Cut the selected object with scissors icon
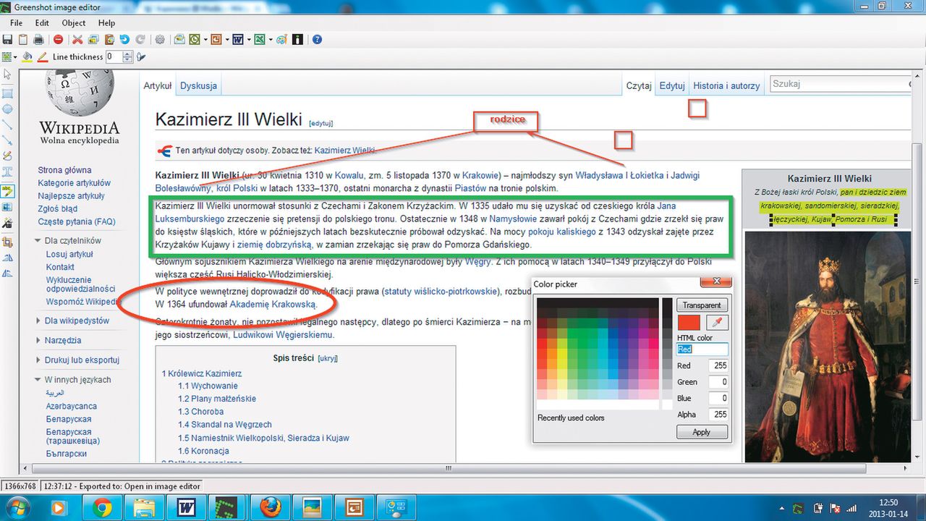Screen dimensions: 926x521 pos(77,40)
